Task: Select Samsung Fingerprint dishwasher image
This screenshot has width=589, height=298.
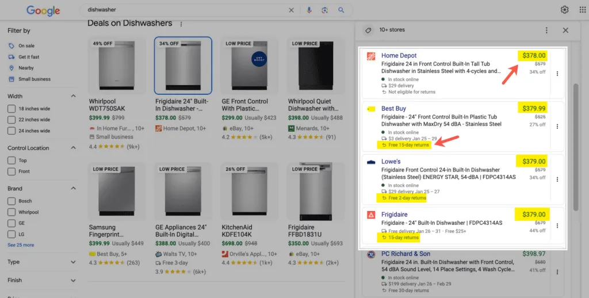Action: pos(117,191)
